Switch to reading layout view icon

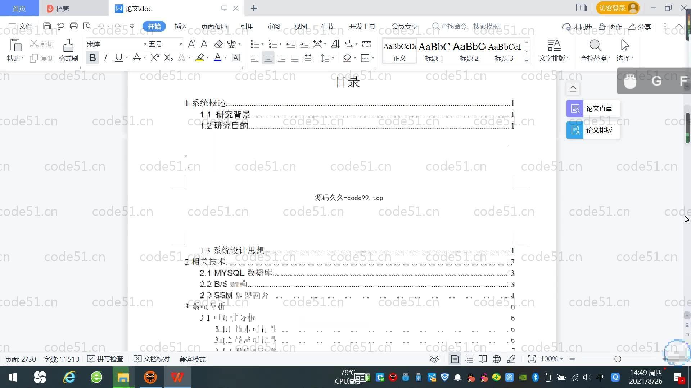[483, 359]
